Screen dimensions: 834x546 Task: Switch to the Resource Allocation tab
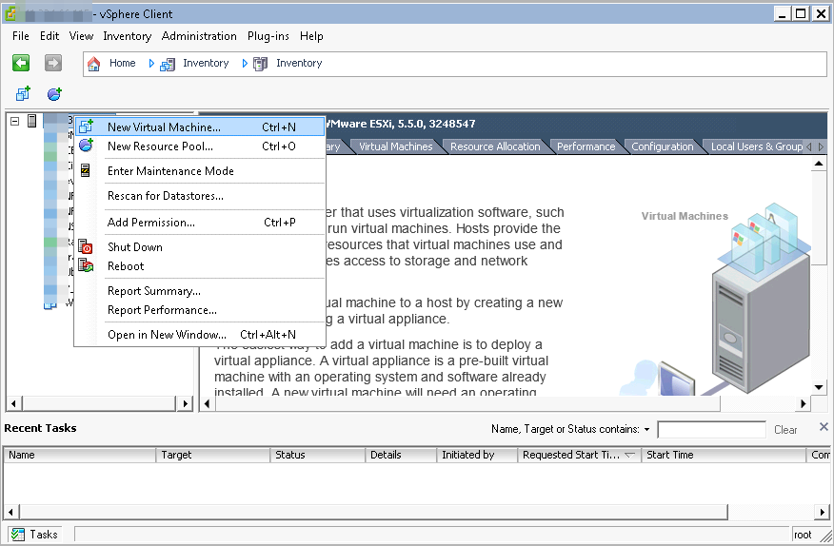pos(495,146)
